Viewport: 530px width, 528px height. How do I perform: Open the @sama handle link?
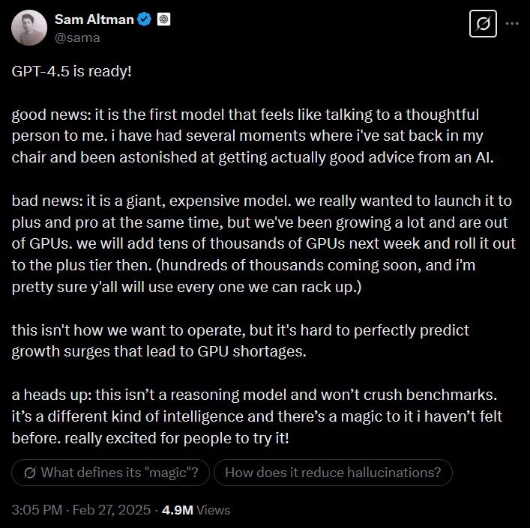(77, 37)
